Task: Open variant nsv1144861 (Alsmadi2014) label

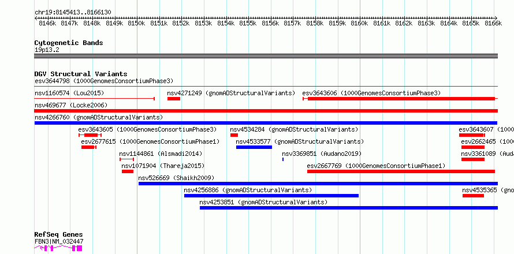Action: coord(161,154)
